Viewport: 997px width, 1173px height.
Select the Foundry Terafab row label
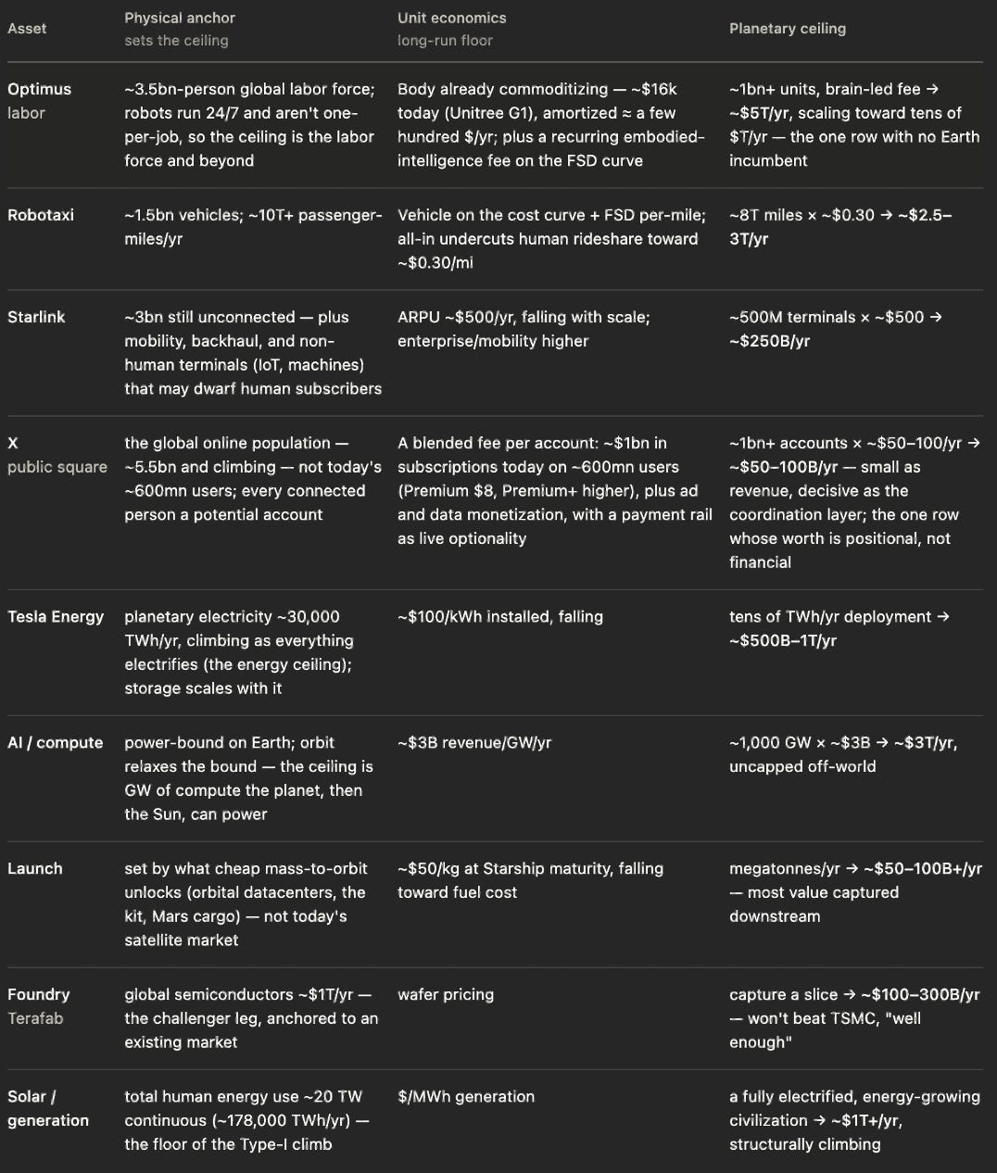pos(39,1006)
